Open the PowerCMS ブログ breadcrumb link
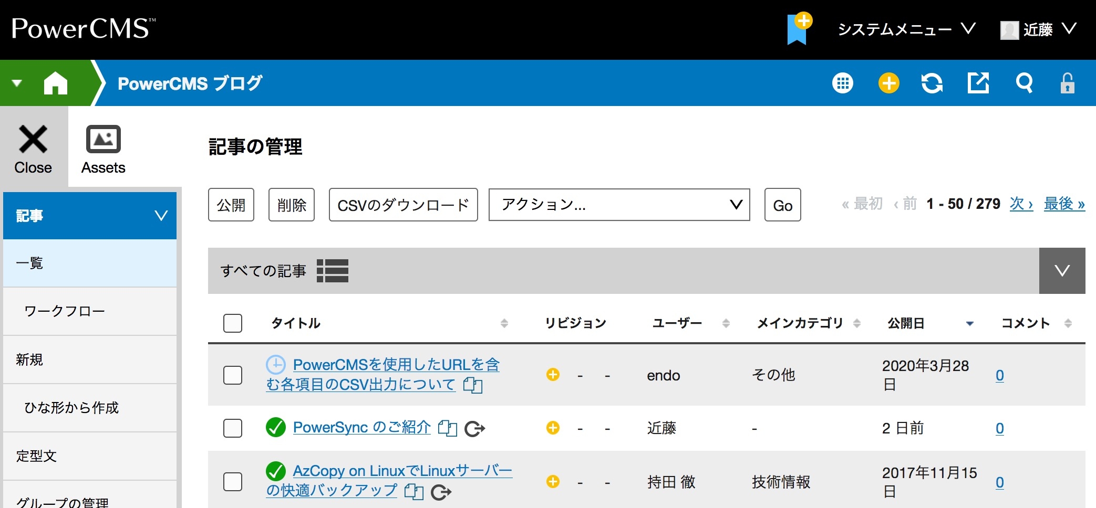Screen dimensions: 1096x508 [x=190, y=83]
